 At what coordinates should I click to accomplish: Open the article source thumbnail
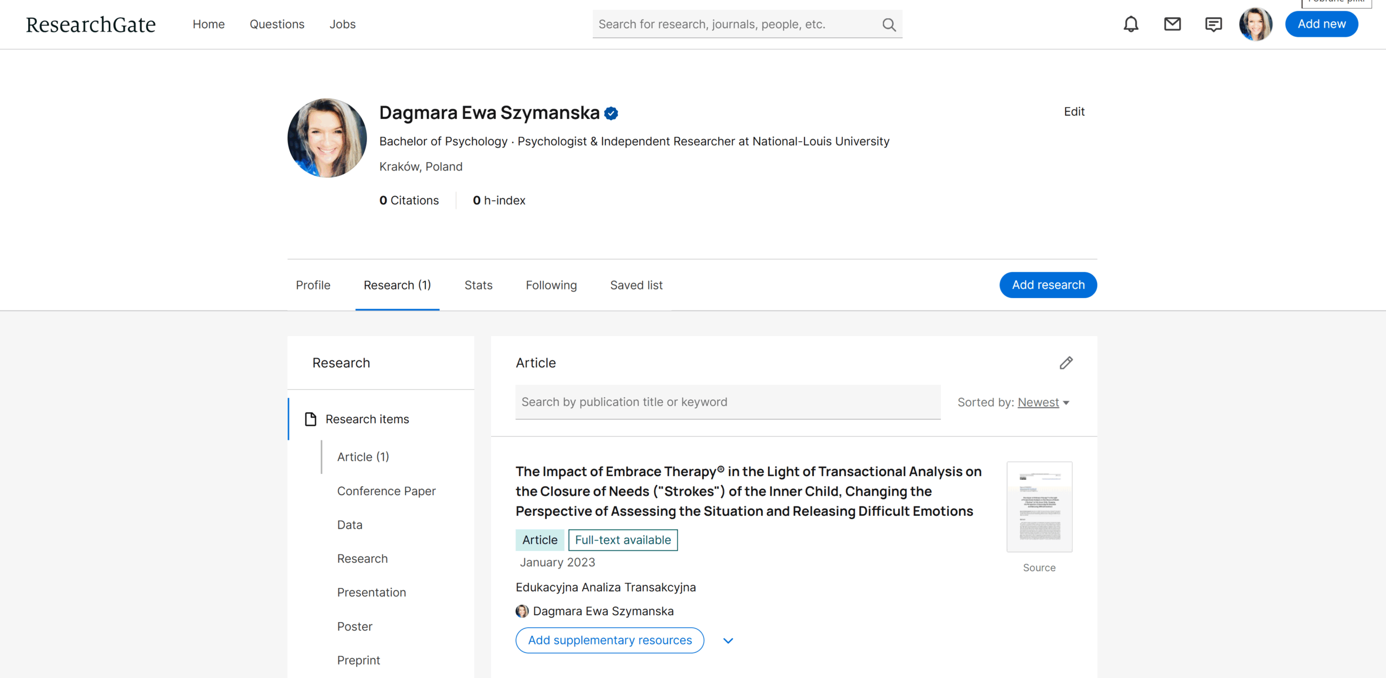pyautogui.click(x=1039, y=506)
